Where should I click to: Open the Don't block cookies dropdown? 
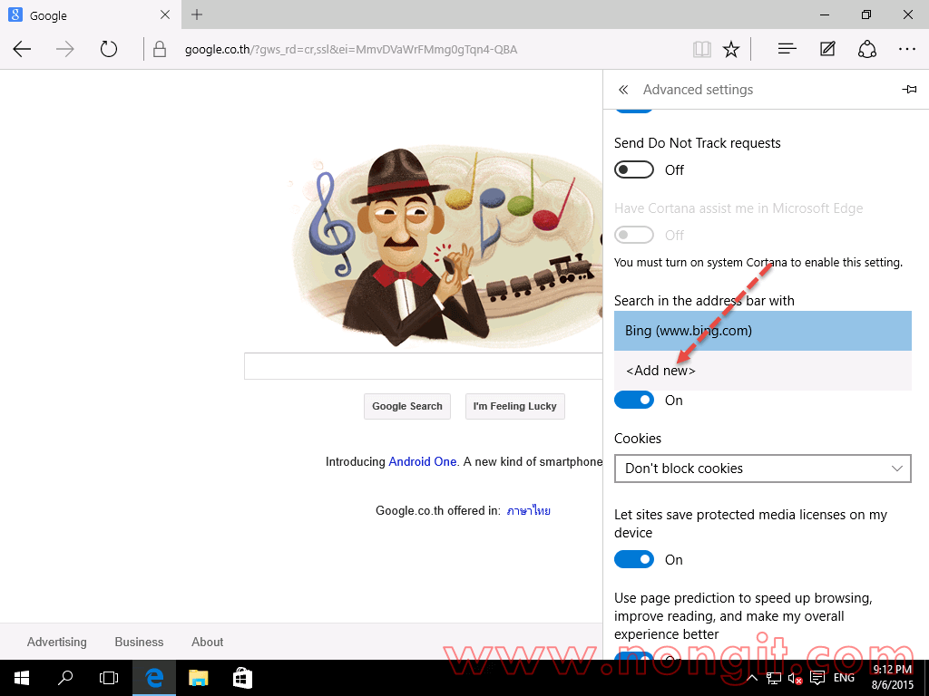[762, 469]
